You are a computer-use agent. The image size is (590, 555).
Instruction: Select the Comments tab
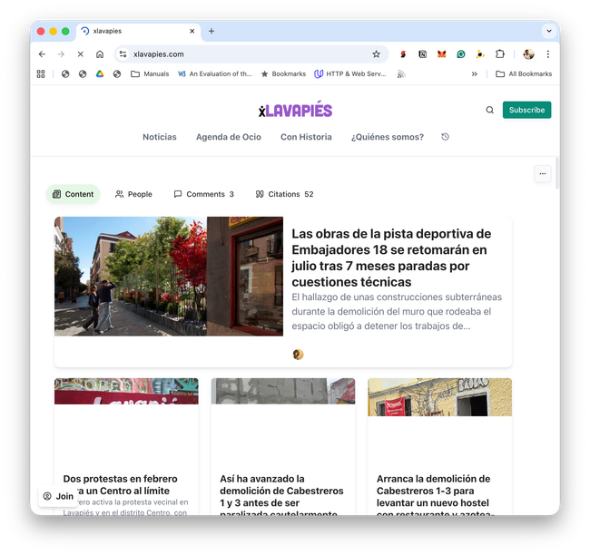[203, 194]
